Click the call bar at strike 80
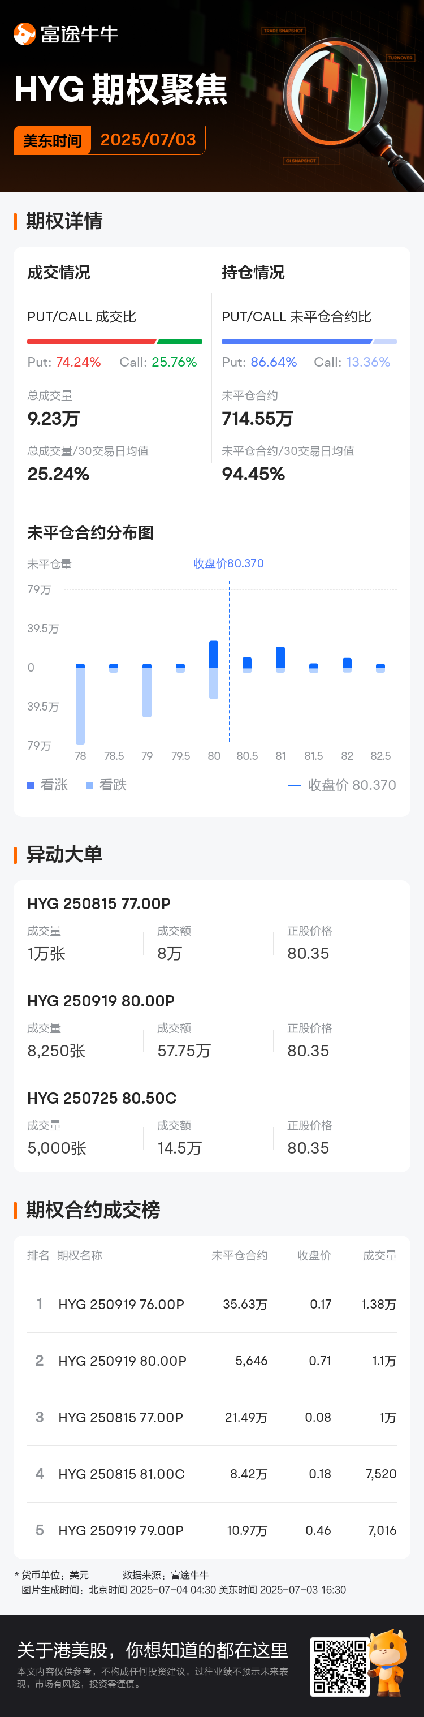 tap(214, 654)
